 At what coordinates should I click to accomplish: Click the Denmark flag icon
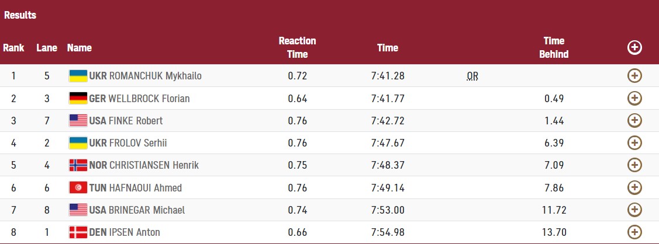[78, 232]
